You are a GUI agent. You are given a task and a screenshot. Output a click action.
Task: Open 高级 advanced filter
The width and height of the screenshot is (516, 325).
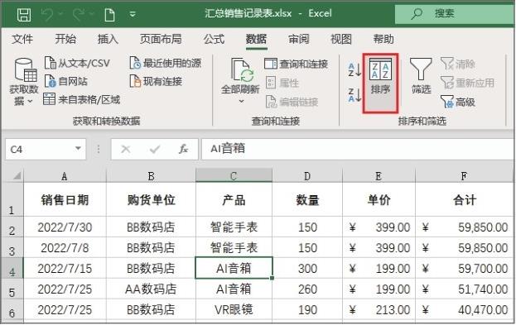(458, 102)
